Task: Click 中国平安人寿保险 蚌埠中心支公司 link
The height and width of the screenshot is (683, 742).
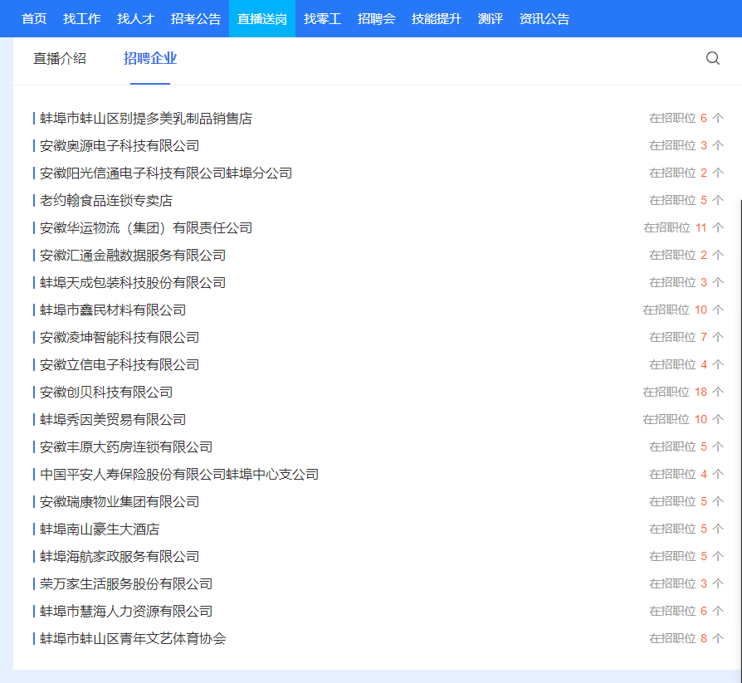Action: click(x=179, y=475)
